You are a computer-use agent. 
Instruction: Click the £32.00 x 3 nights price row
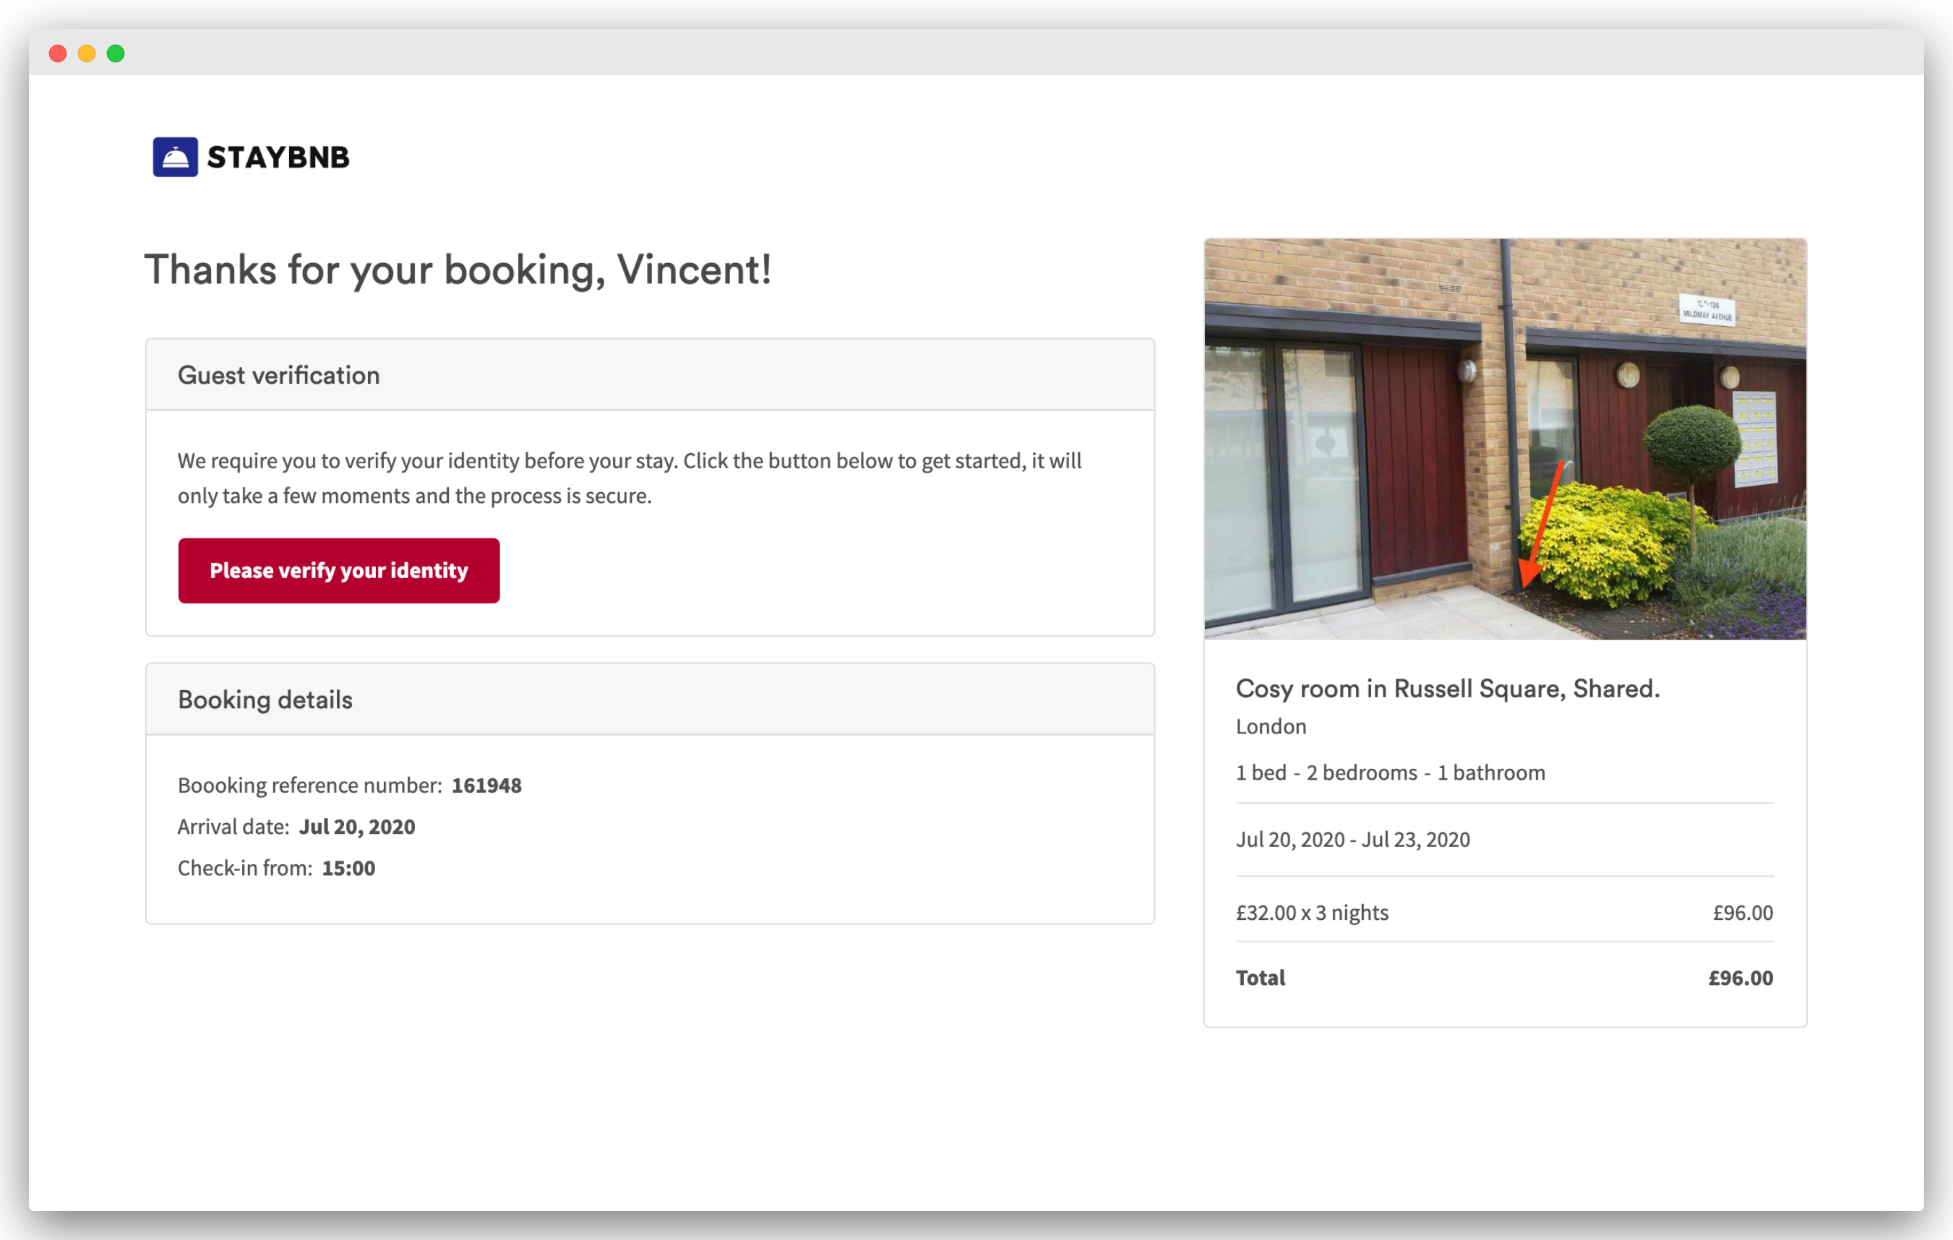1504,913
